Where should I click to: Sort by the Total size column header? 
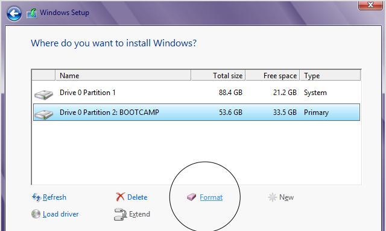click(218, 75)
